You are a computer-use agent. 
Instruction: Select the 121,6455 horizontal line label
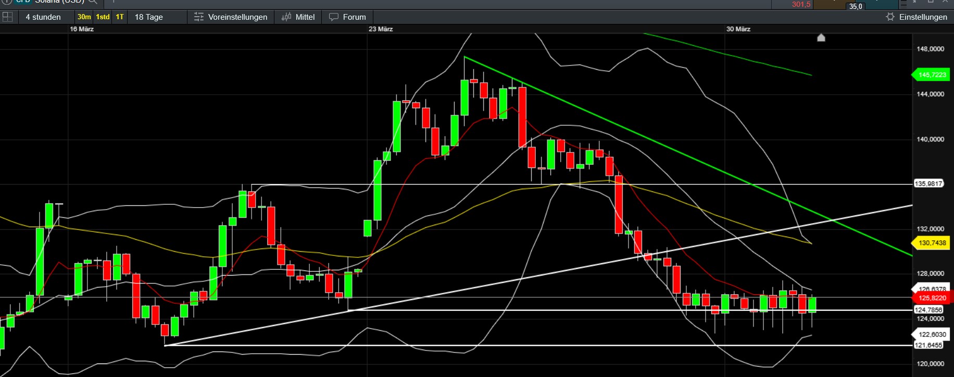tap(929, 345)
